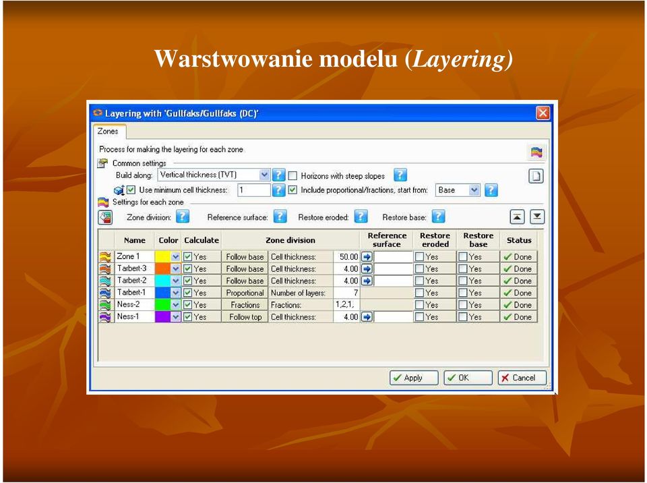Click the move-to-bottom arrow icon

click(537, 217)
